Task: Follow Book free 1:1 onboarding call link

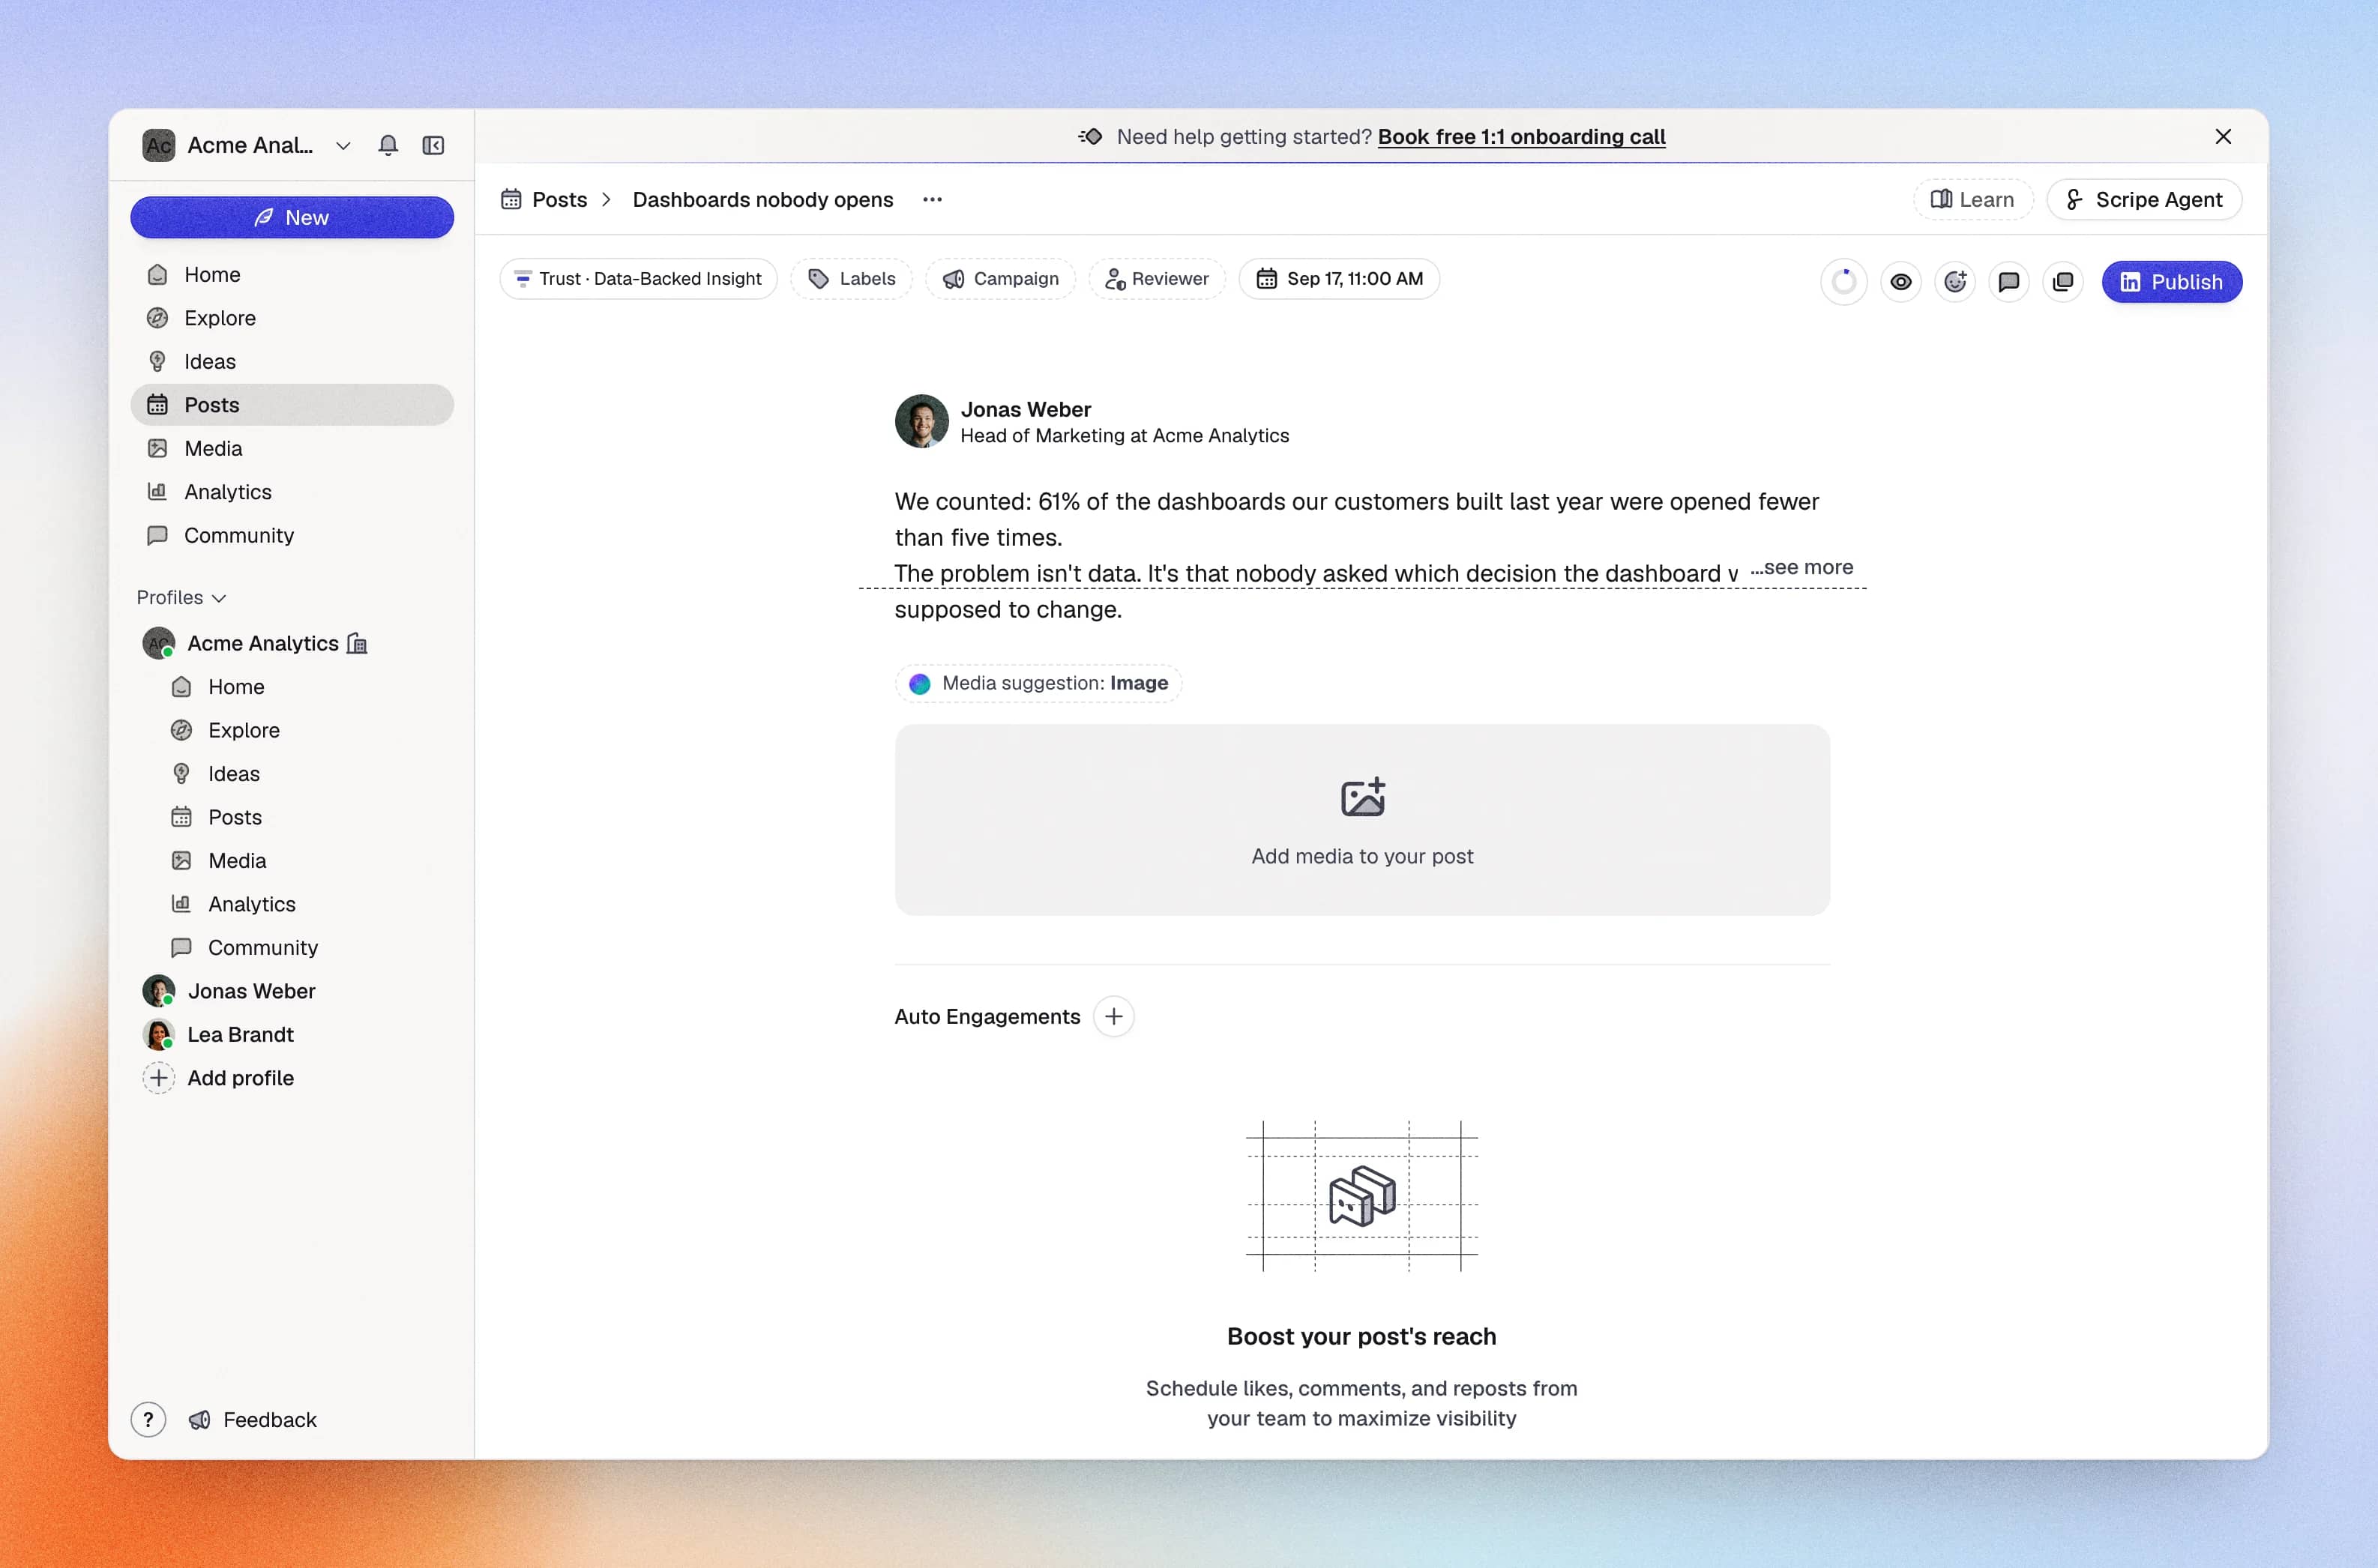Action: click(1521, 136)
